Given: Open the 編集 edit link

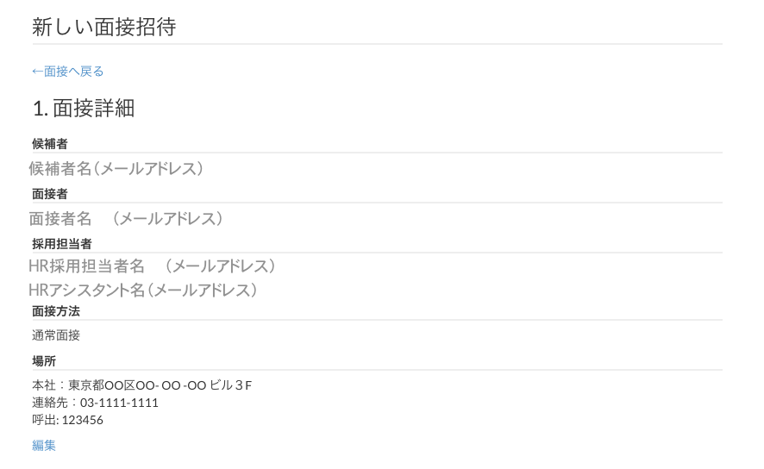Looking at the screenshot, I should pos(44,446).
